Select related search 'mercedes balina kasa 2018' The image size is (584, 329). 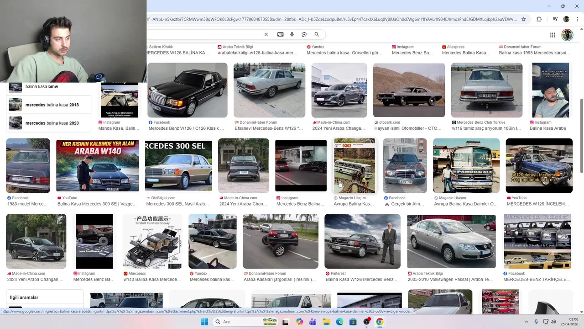[48, 105]
